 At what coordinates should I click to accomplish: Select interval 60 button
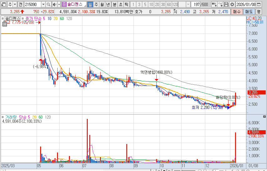(x=169, y=4)
